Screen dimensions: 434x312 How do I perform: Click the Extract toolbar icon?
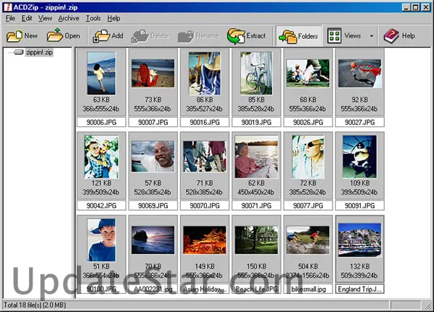237,35
